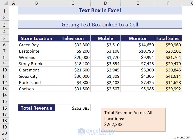Viewport: 193px width, 140px height.
Task: Select Monitor value $10,793
Action: (x=138, y=51)
